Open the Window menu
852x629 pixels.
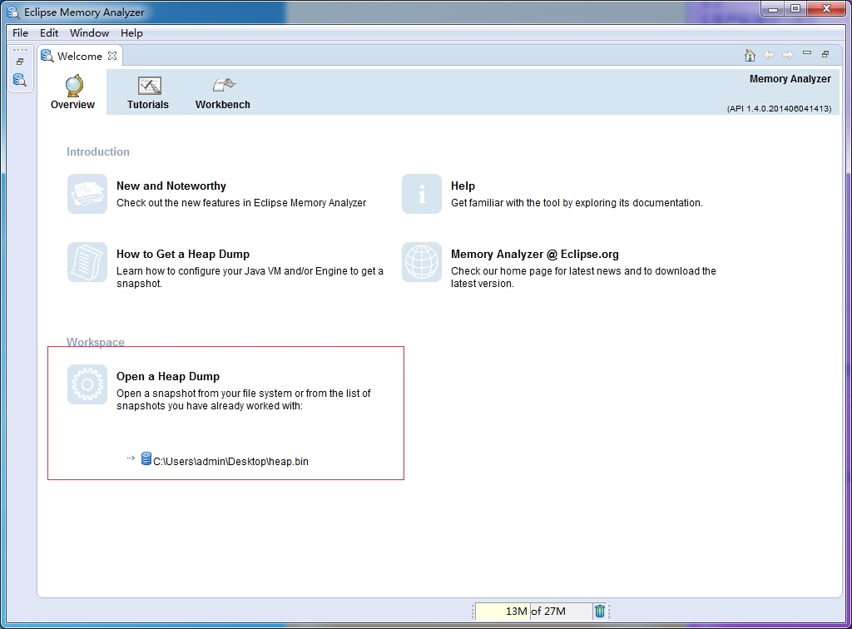click(x=90, y=32)
